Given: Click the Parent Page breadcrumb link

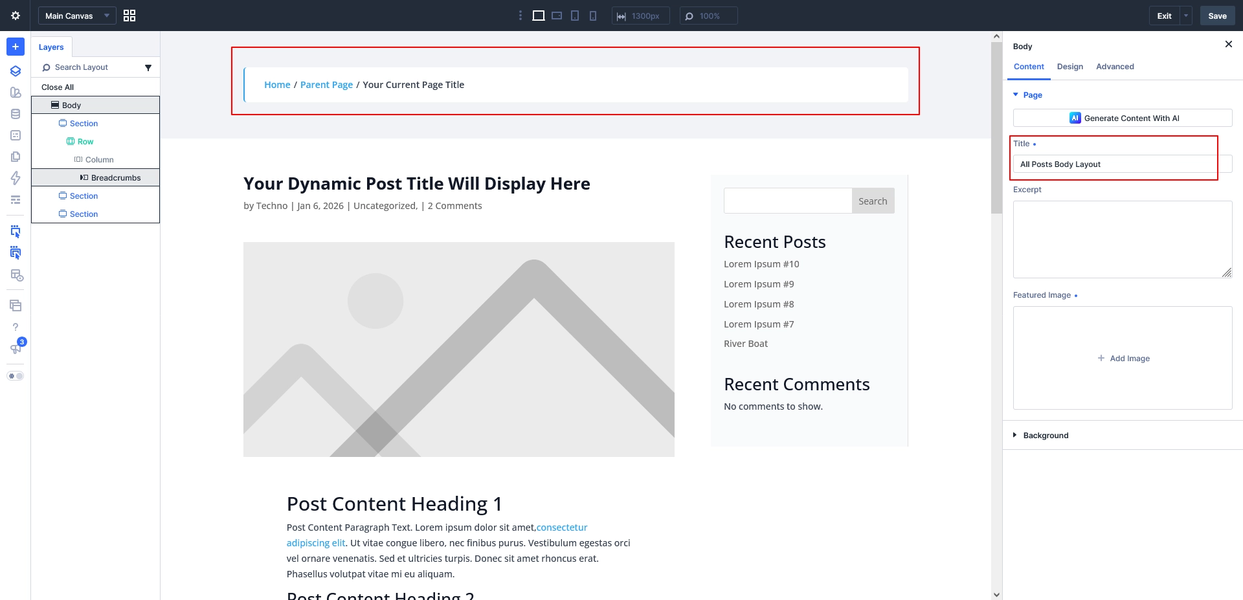Looking at the screenshot, I should pos(326,85).
